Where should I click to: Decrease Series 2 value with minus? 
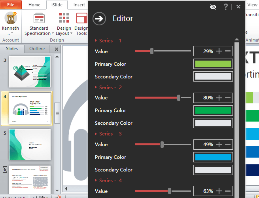point(228,97)
